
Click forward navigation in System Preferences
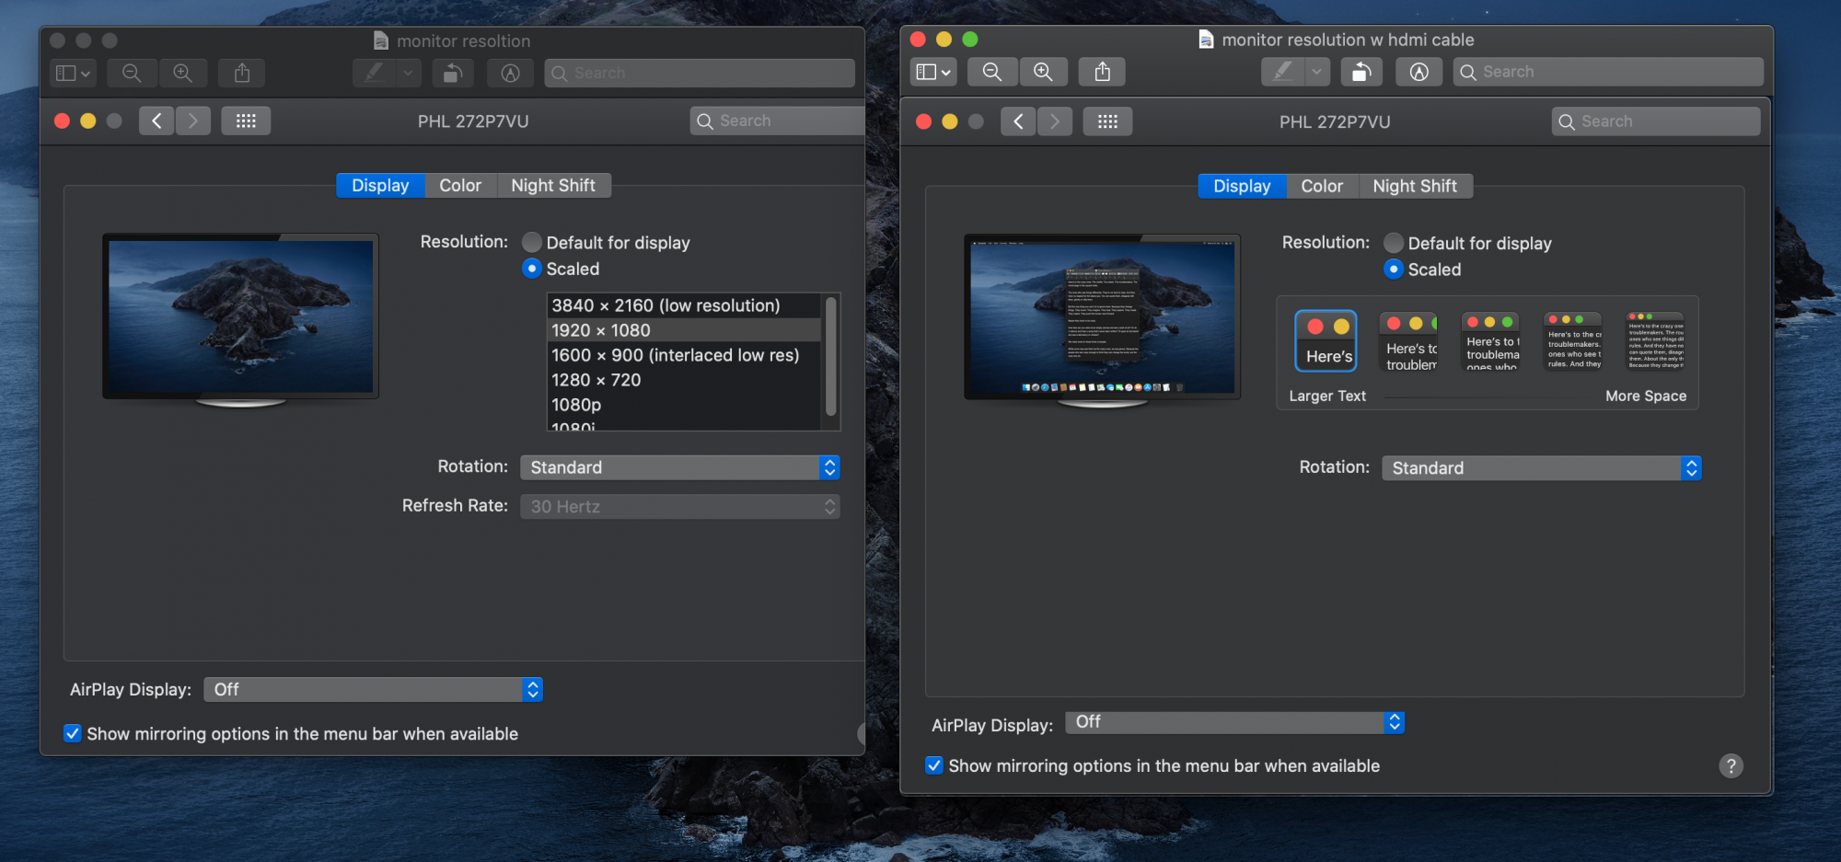[192, 120]
